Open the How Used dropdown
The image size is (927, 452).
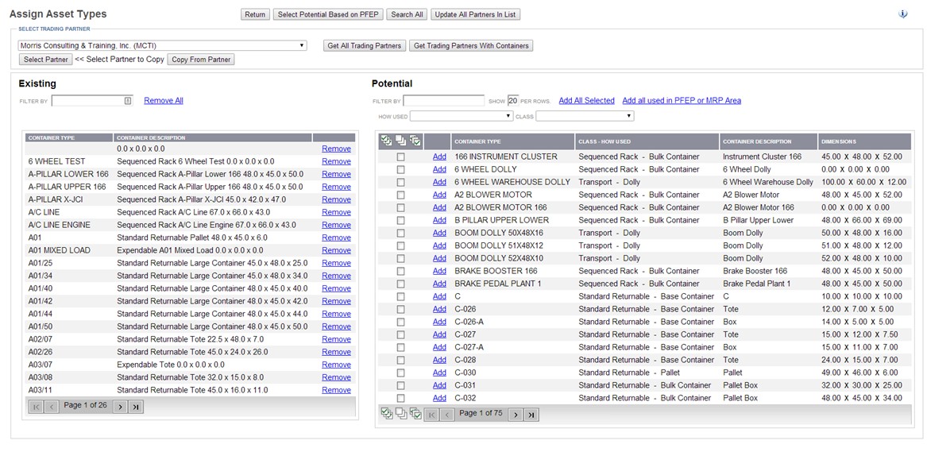[x=462, y=117]
